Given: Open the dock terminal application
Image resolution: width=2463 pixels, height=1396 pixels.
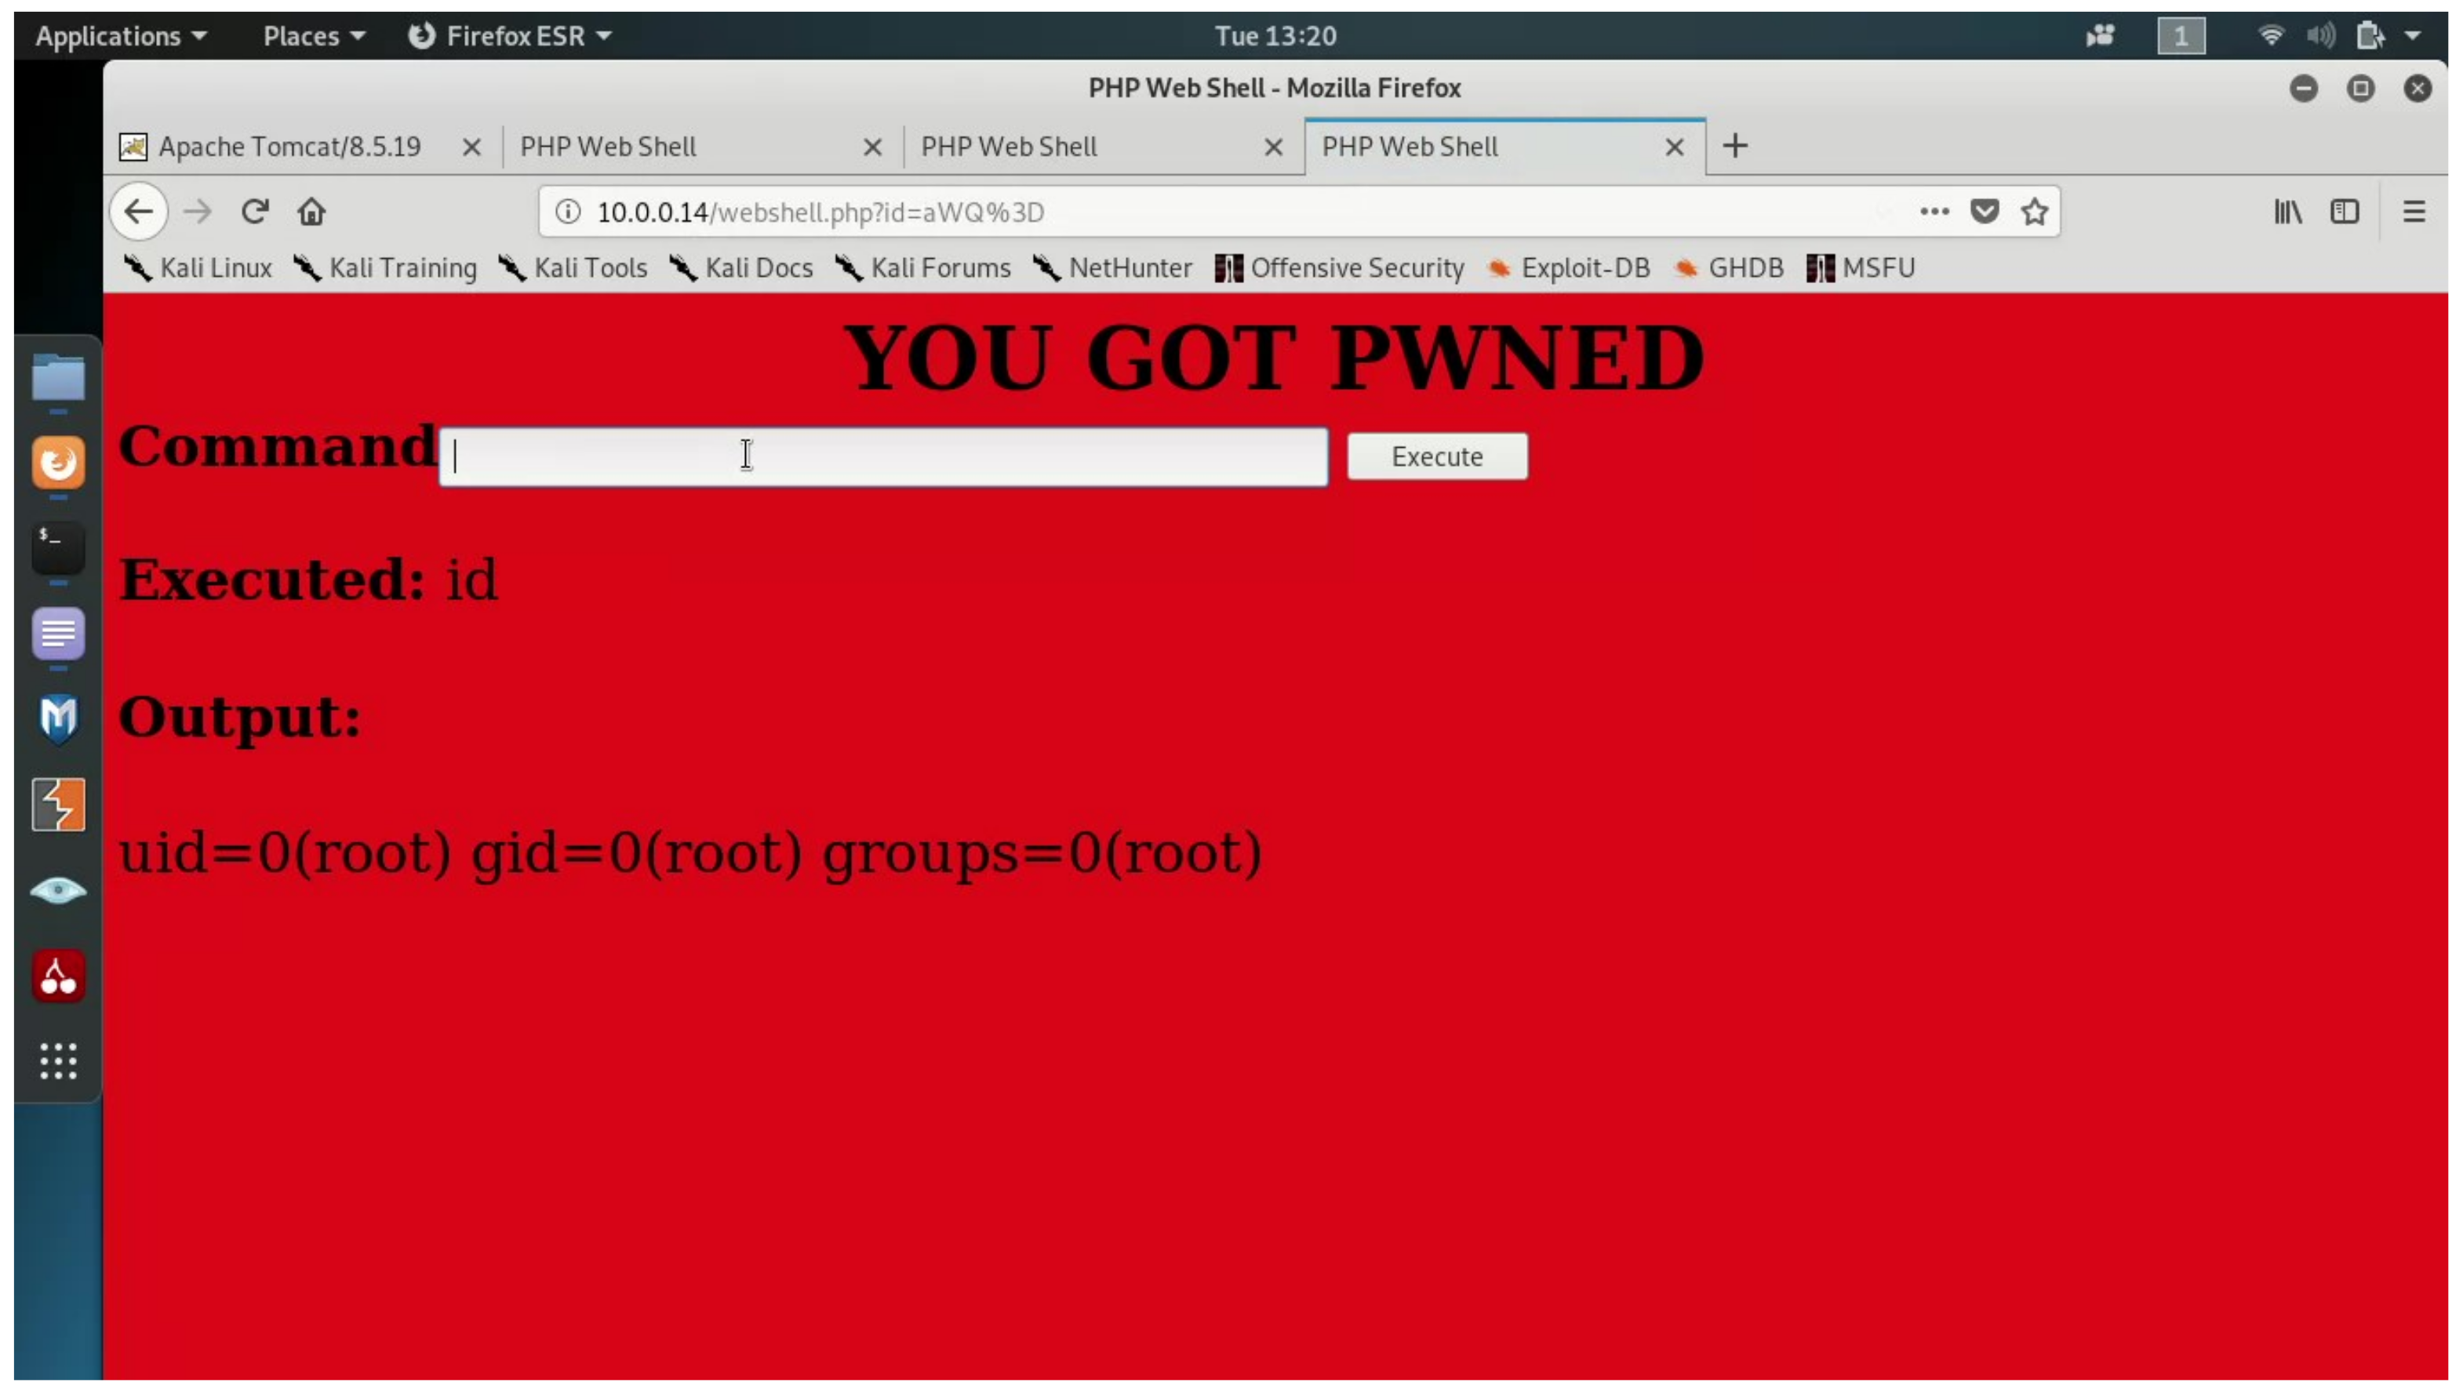Looking at the screenshot, I should 59,547.
